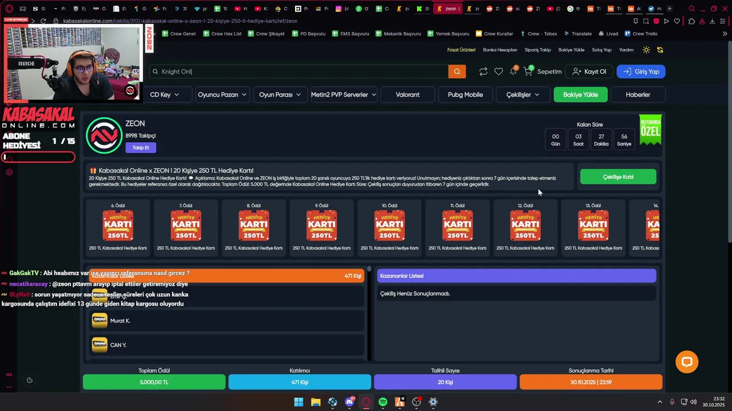Open the Valorant category
The image size is (732, 411).
[408, 95]
